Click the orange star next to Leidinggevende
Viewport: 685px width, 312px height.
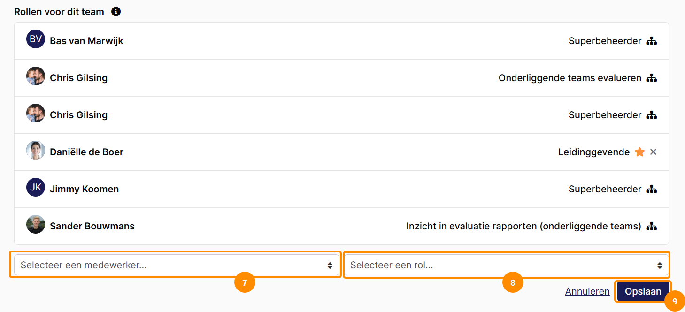[639, 152]
